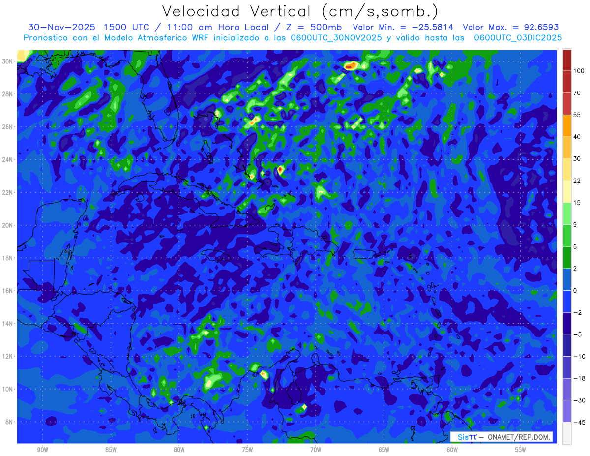The image size is (590, 456).
Task: Click the light green colorbar segment between 15 and 9
Action: tap(567, 213)
